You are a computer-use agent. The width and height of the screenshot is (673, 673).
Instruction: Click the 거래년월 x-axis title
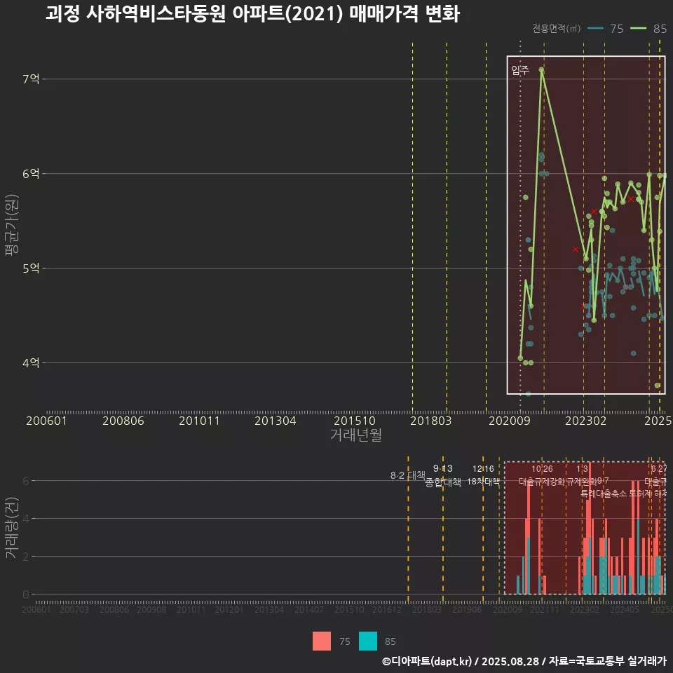pyautogui.click(x=356, y=435)
